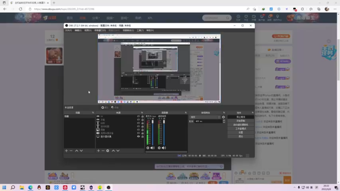
Task: Mute the Mic/Aux channel speaker icon
Action: [x=153, y=148]
